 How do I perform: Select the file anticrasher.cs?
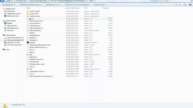click(35, 26)
